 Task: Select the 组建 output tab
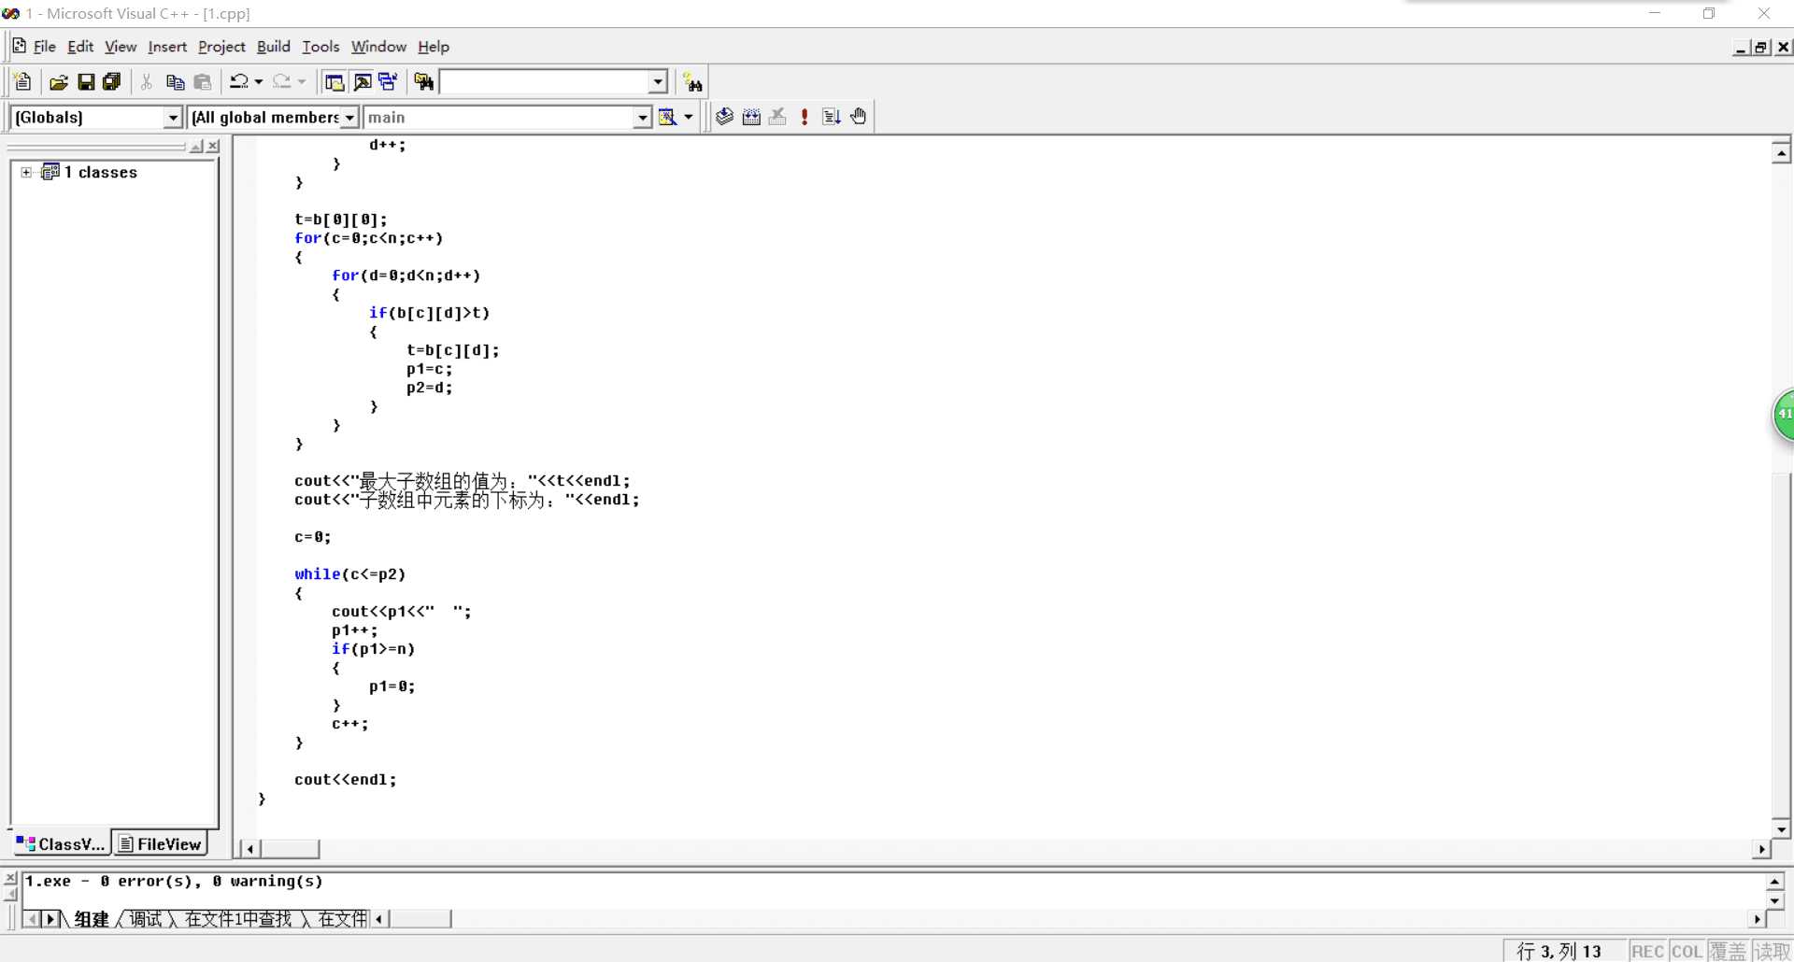tap(92, 919)
